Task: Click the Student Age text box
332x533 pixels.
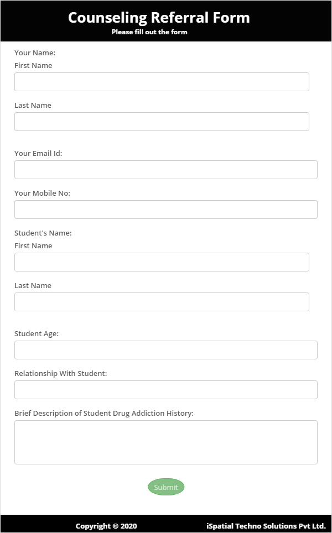Action: click(x=166, y=350)
